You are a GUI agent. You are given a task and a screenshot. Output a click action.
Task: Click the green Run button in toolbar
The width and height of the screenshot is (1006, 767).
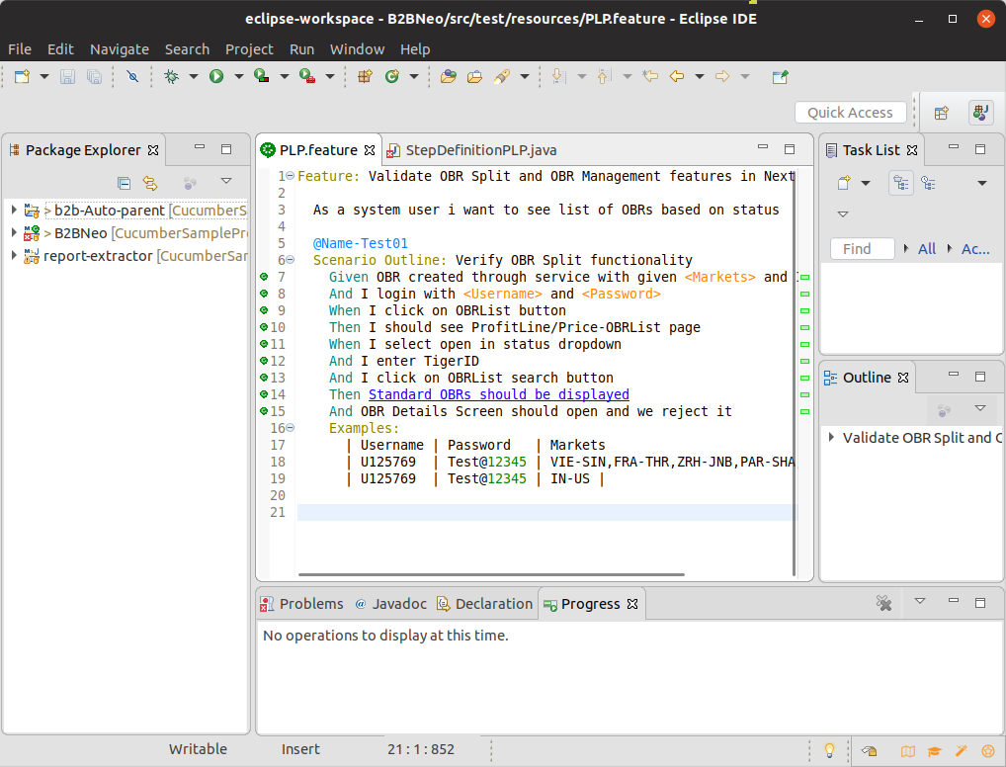pyautogui.click(x=216, y=76)
